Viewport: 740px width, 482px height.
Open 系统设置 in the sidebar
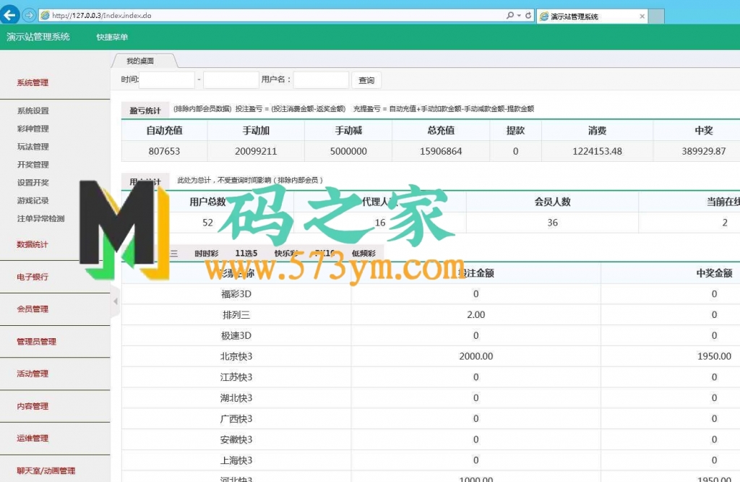(x=33, y=111)
